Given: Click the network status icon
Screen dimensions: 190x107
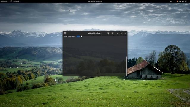Looking at the screenshot, I should (180, 1).
